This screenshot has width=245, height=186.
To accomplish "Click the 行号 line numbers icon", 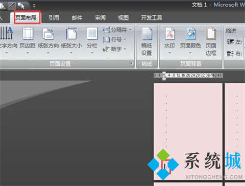I will click(x=106, y=39).
